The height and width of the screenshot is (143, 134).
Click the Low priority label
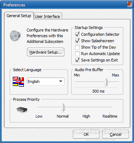click(x=39, y=116)
